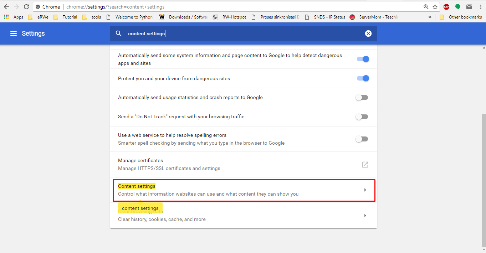Screen dimensions: 486x253
Task: Open the Other bookmarks folder
Action: tap(461, 17)
